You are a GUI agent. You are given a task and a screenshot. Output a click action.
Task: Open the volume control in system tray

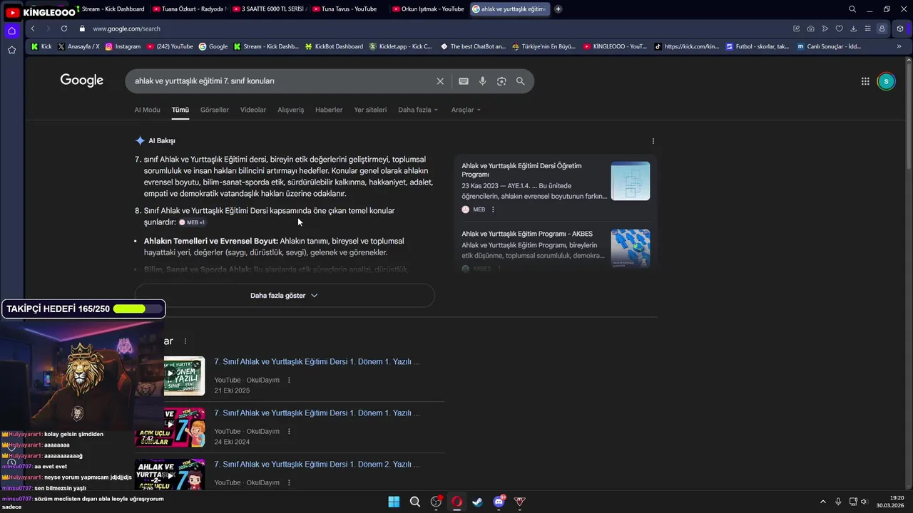click(864, 502)
